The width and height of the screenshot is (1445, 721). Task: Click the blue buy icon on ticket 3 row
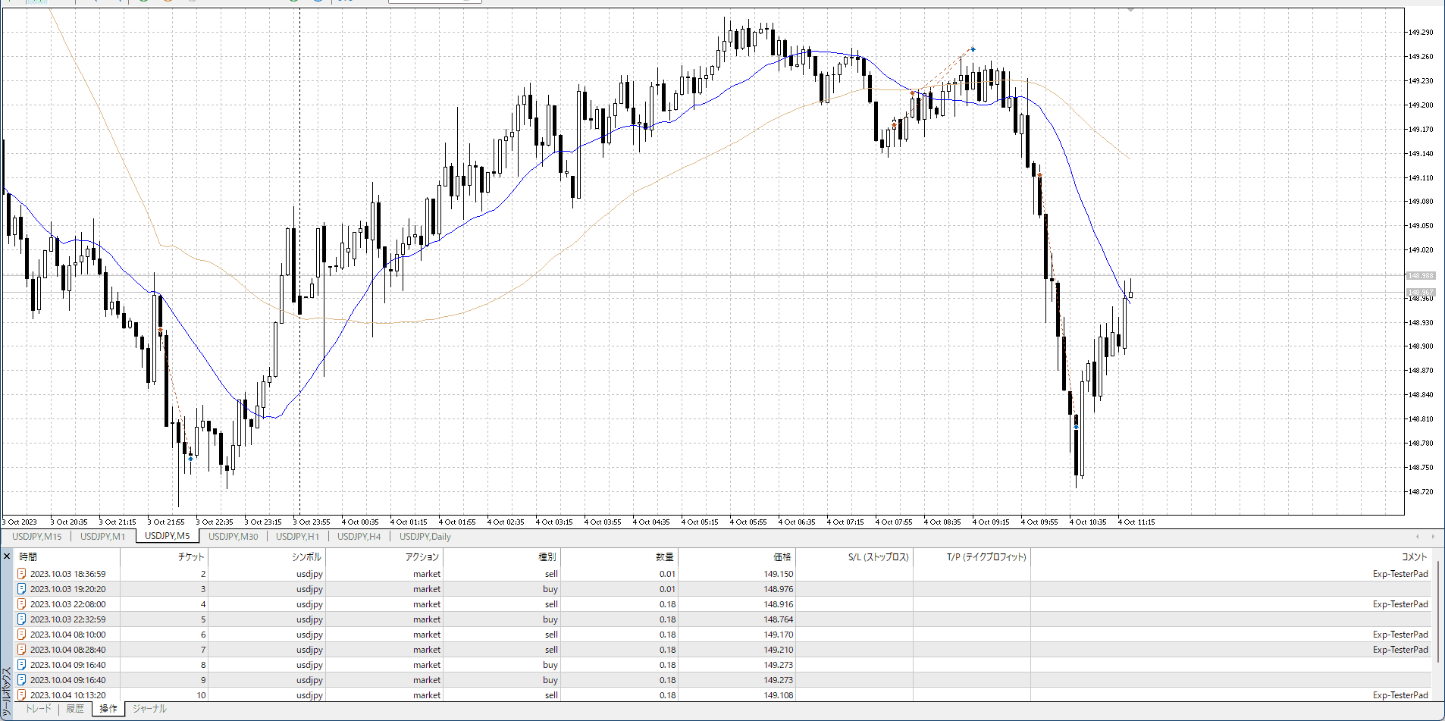22,589
